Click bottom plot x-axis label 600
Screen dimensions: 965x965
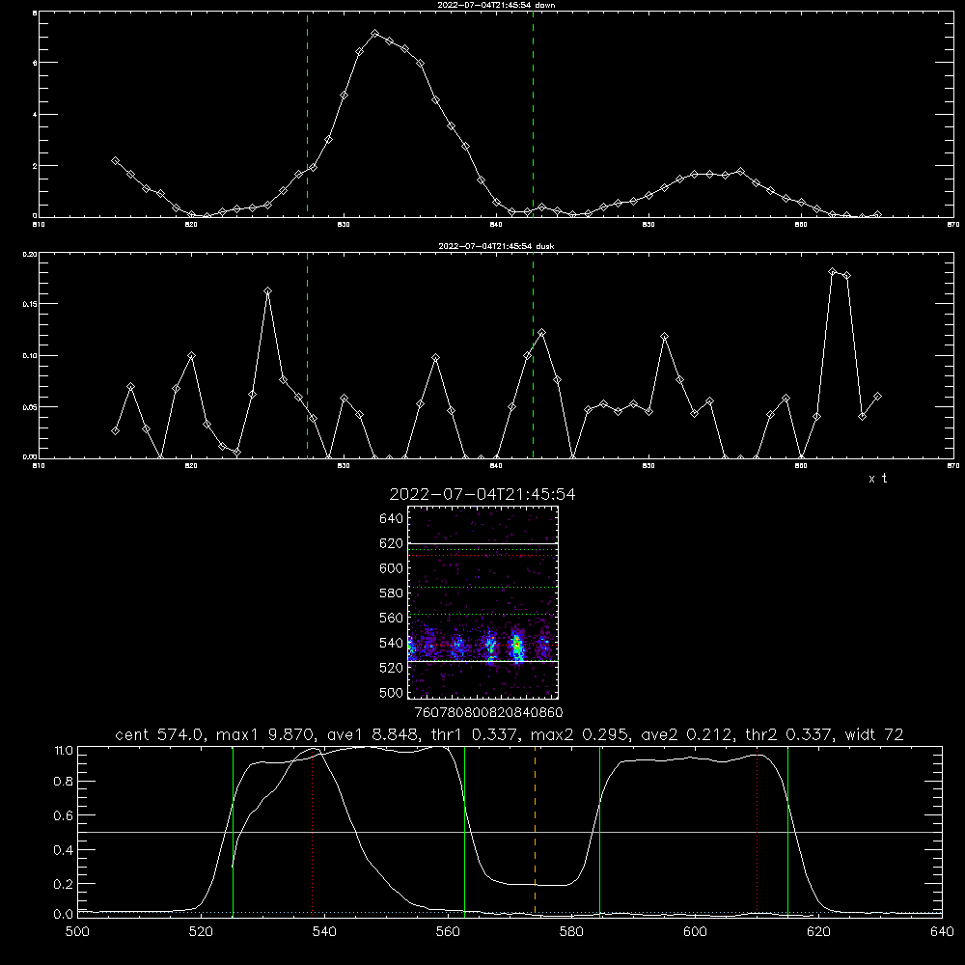[x=695, y=932]
